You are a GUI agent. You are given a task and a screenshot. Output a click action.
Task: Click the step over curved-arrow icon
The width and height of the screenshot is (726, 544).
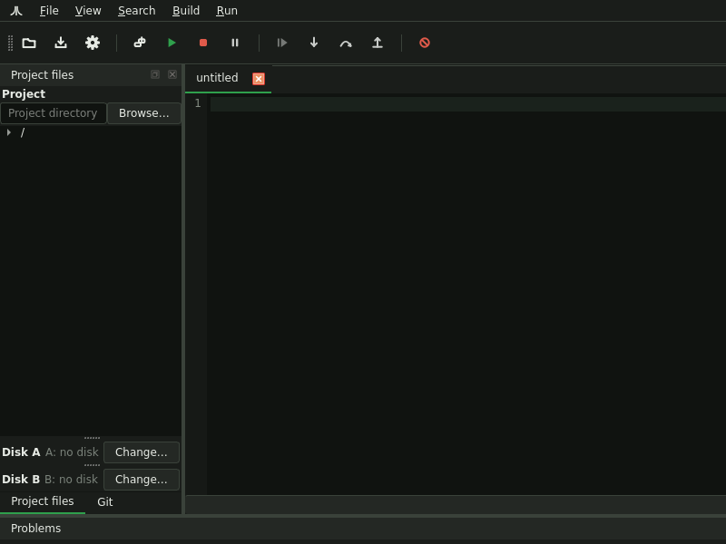pos(346,44)
